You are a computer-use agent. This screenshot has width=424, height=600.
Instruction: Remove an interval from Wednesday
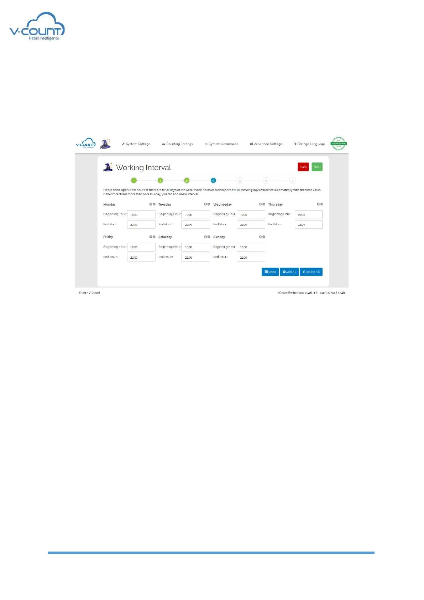264,204
